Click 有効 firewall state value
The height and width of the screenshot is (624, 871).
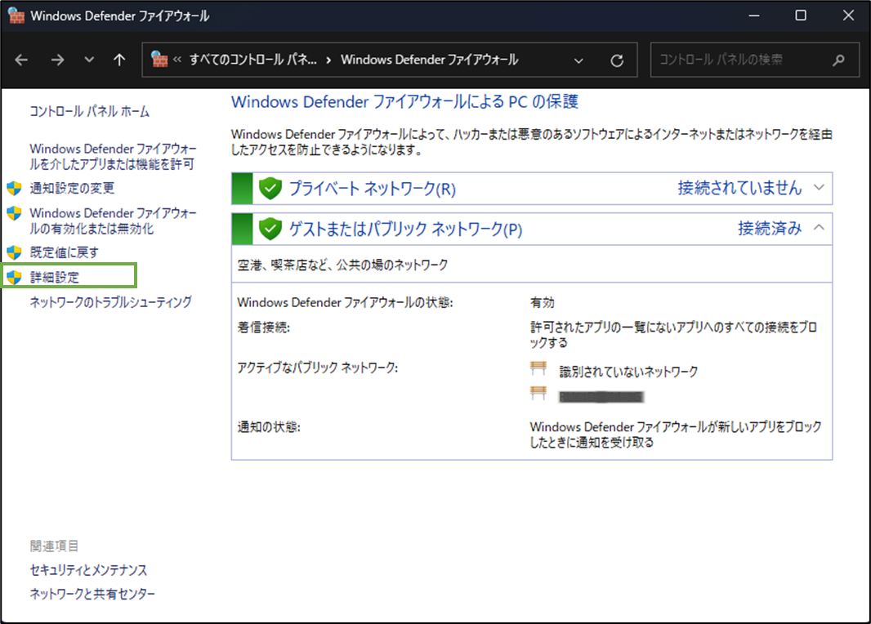click(x=543, y=302)
